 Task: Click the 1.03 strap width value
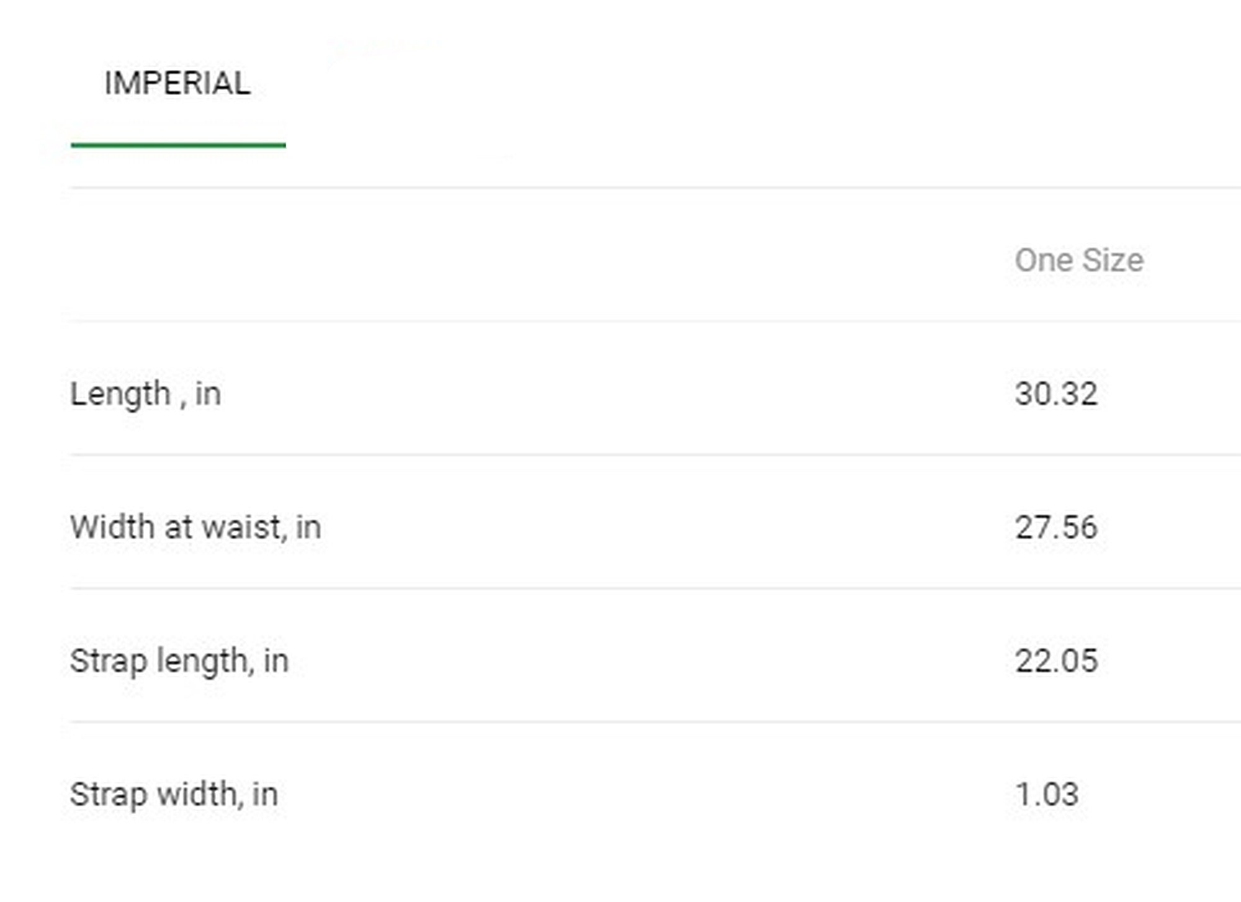click(1047, 794)
